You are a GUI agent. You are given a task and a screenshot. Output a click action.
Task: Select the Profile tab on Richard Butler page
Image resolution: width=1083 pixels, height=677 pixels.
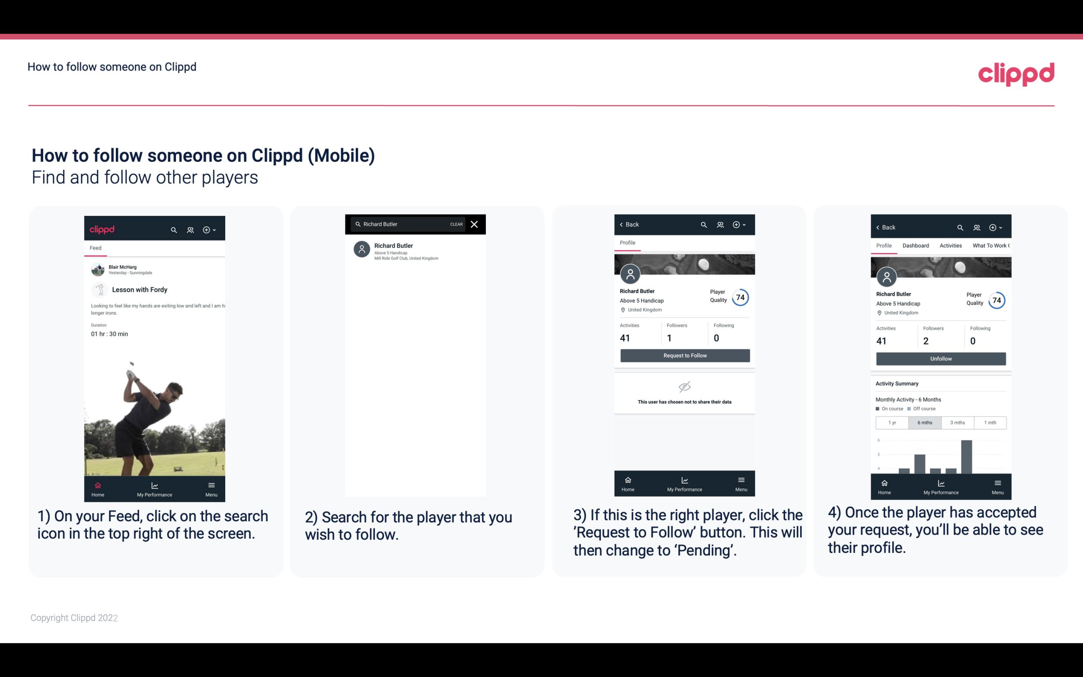(x=628, y=244)
